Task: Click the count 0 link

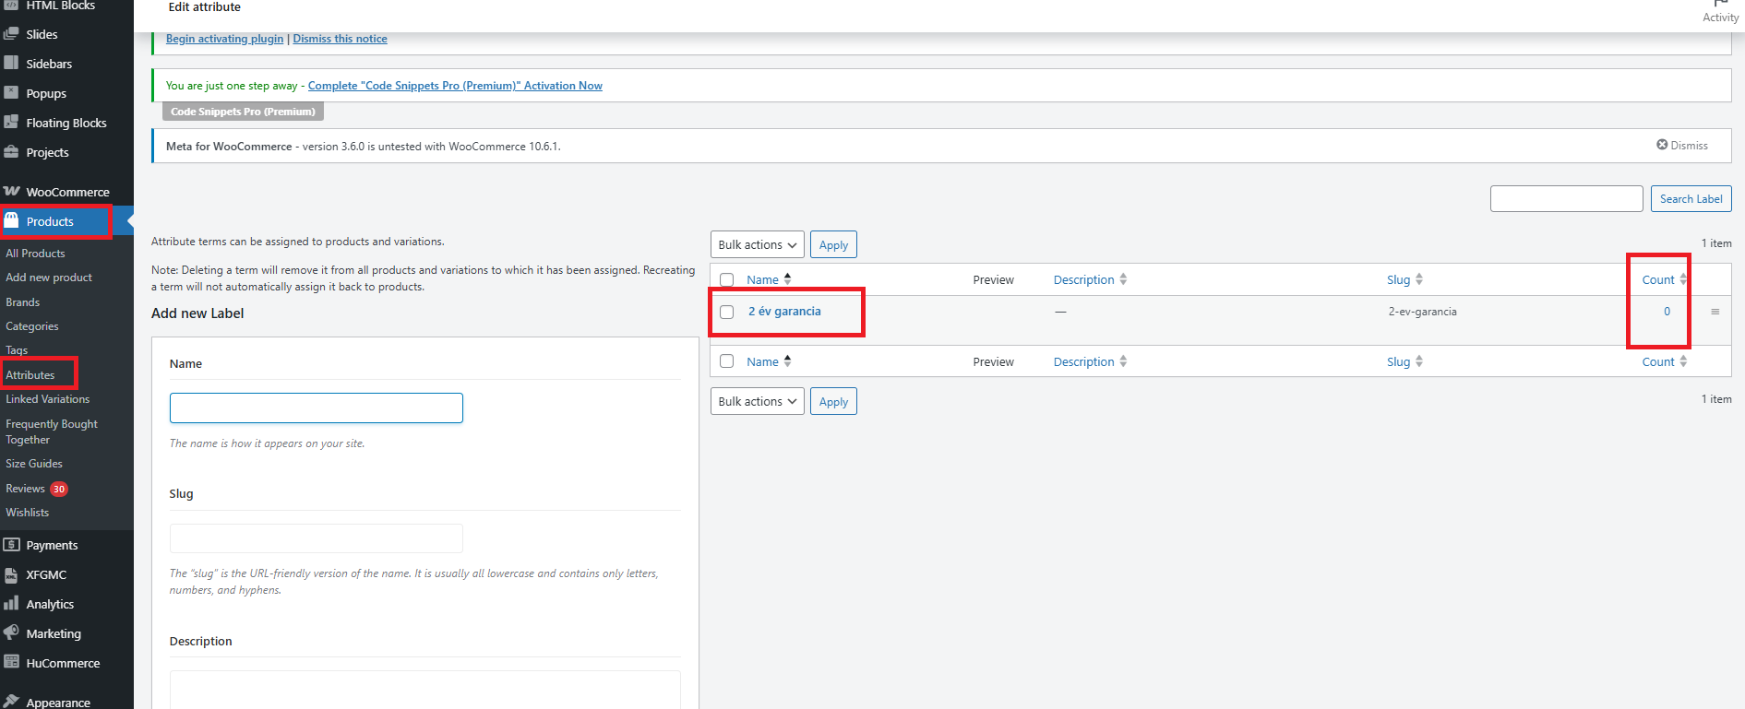Action: [x=1667, y=312]
